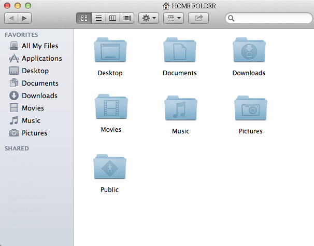Open the Movies folder icon

[x=111, y=108]
